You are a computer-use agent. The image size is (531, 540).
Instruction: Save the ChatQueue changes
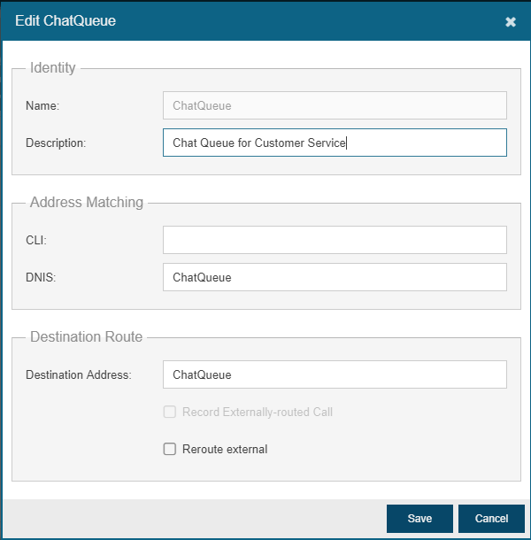(419, 519)
